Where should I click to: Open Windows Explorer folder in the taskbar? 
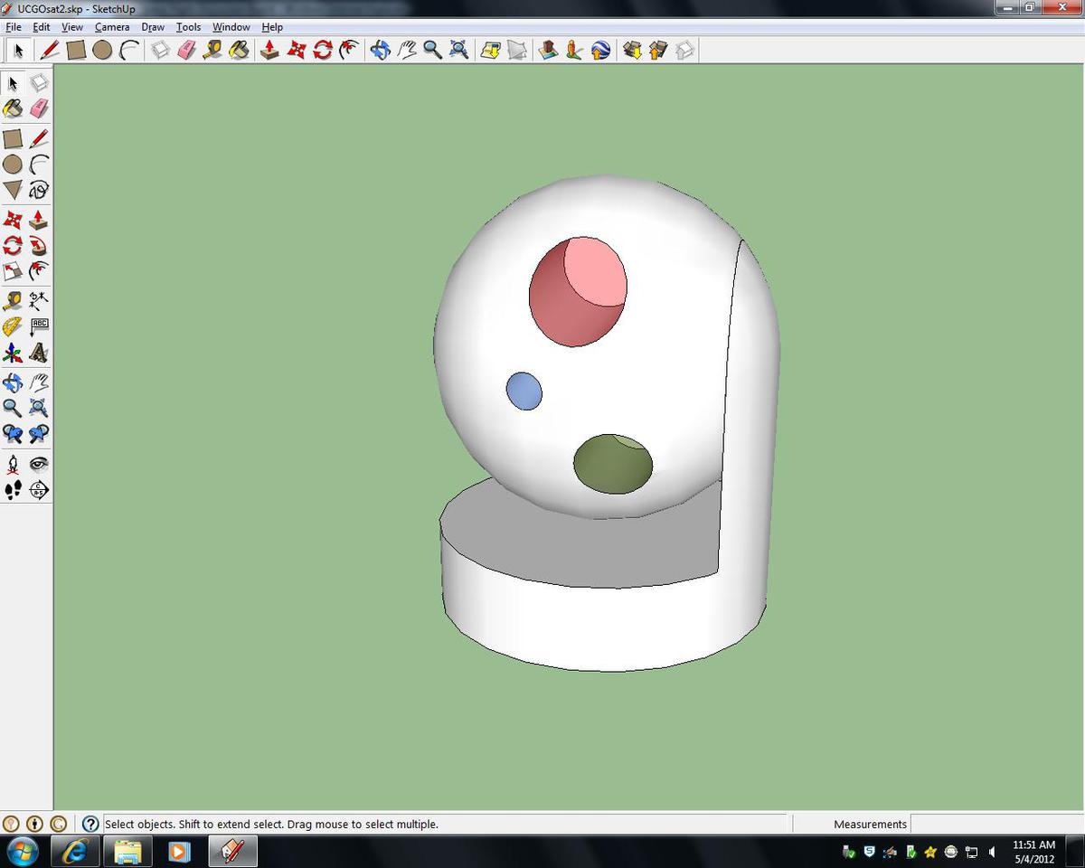click(127, 851)
